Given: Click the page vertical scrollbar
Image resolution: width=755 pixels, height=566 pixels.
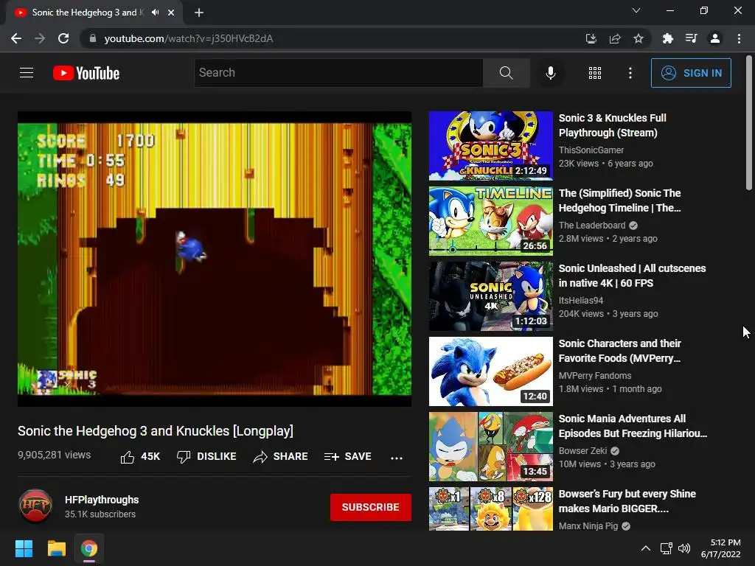Looking at the screenshot, I should pos(749,123).
